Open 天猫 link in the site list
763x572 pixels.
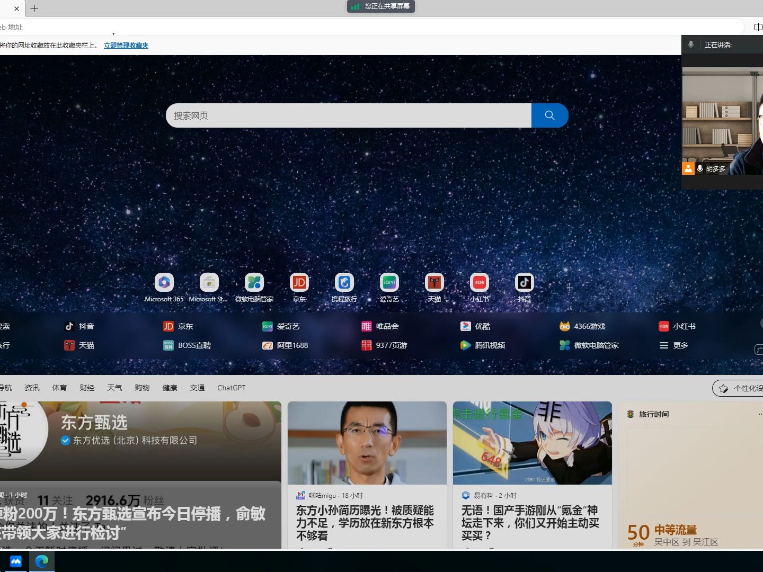[79, 345]
